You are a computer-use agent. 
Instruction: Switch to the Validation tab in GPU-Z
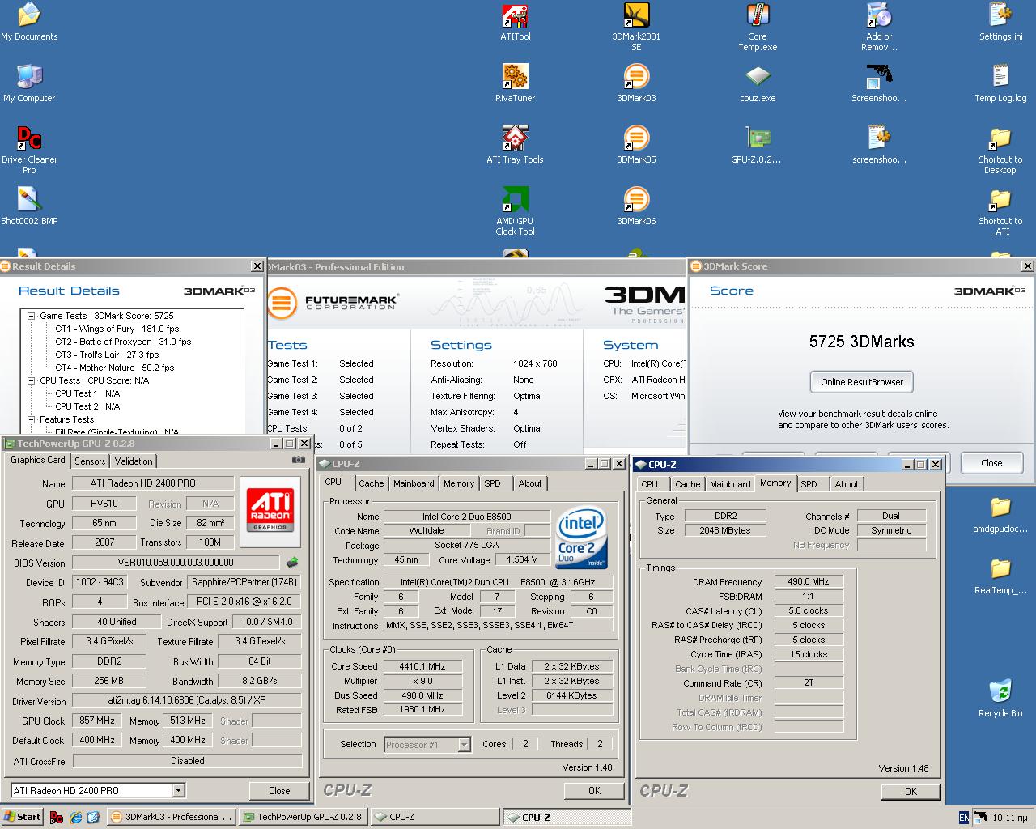134,461
